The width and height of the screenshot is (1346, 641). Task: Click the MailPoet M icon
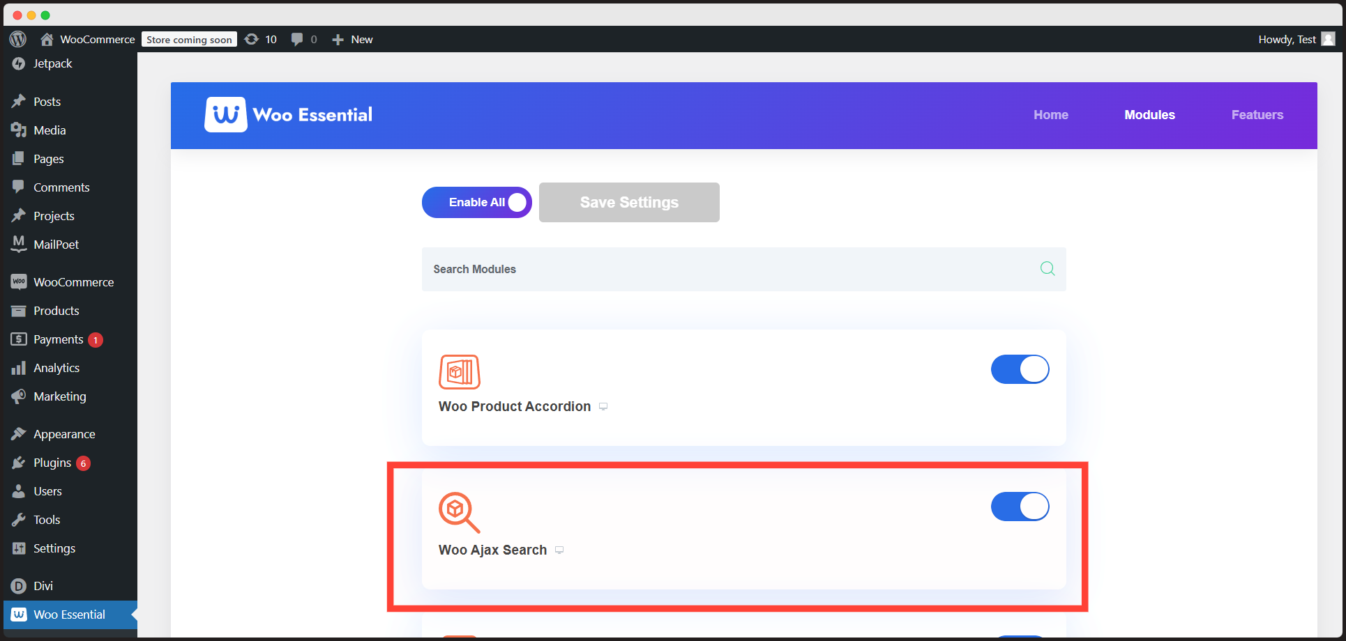19,244
